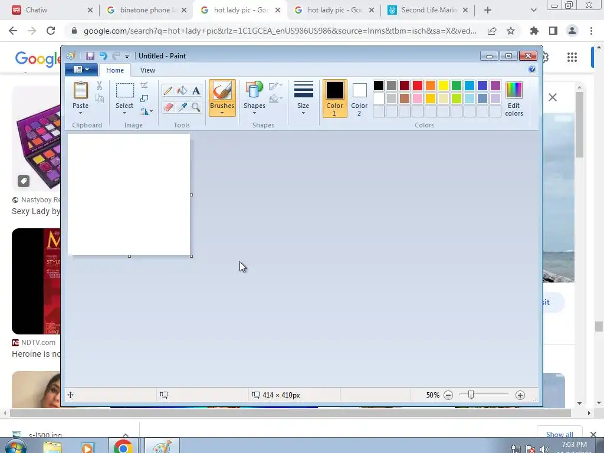Pick the red color swatch
Image resolution: width=604 pixels, height=453 pixels.
(x=417, y=85)
